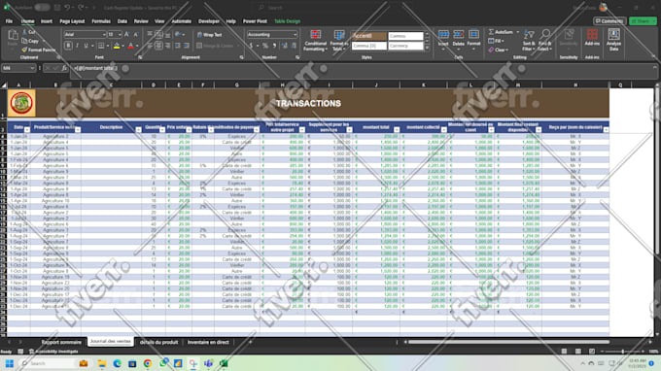Apply the Currency cell style
Screen dimensions: 661x371
405,46
